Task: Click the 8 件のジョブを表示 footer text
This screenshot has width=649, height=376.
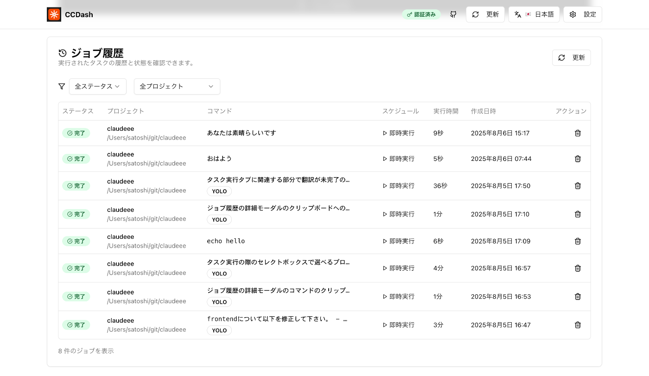Action: (x=86, y=351)
